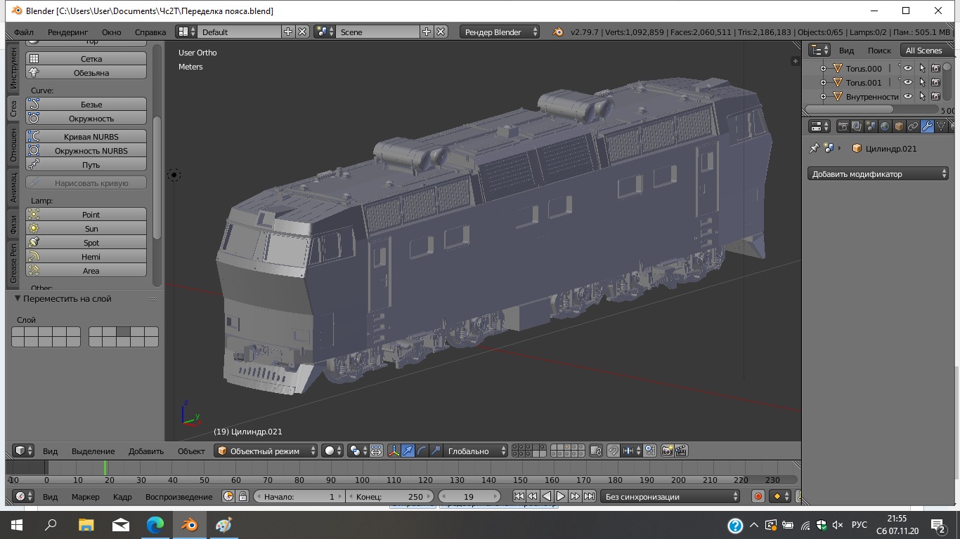Open the Constraints chain-link properties tab
This screenshot has width=960, height=539.
[x=913, y=126]
